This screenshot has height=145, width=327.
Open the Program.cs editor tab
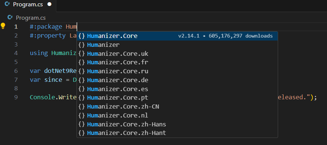28,4
